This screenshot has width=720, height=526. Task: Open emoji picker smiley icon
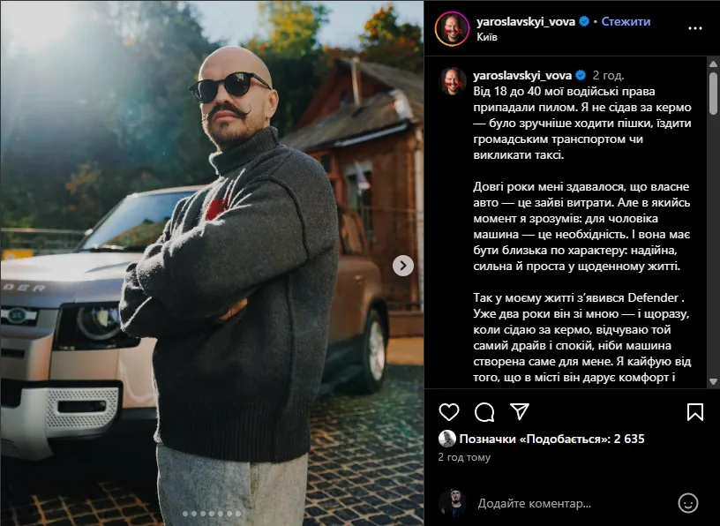tap(688, 503)
